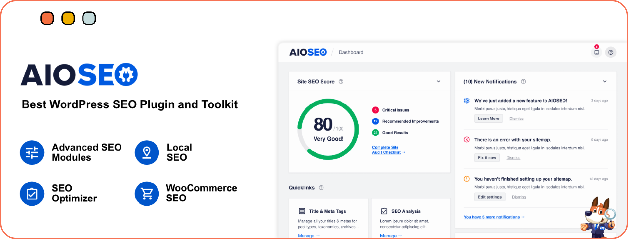Click the red Critical Issues count badge
This screenshot has height=239, width=628.
(375, 110)
